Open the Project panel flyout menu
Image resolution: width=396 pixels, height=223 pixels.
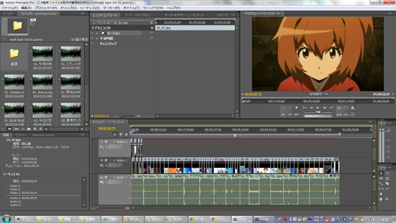point(82,14)
